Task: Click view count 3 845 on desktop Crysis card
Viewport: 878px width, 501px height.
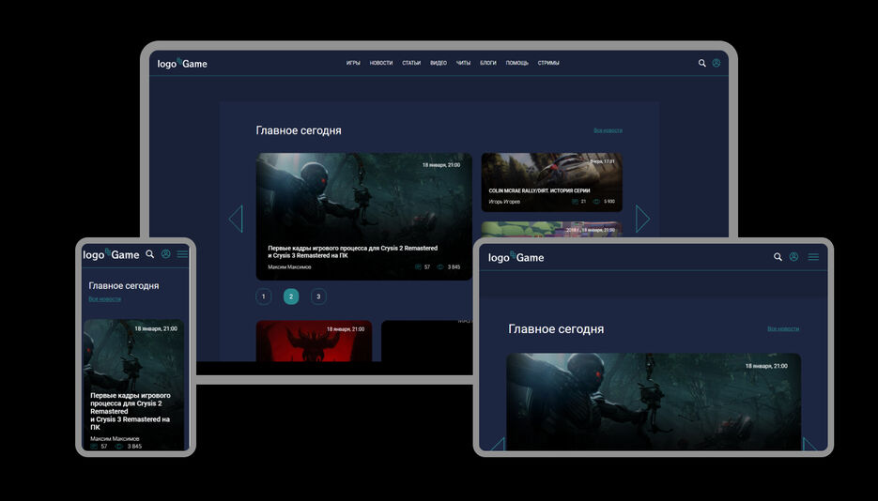Action: 454,267
